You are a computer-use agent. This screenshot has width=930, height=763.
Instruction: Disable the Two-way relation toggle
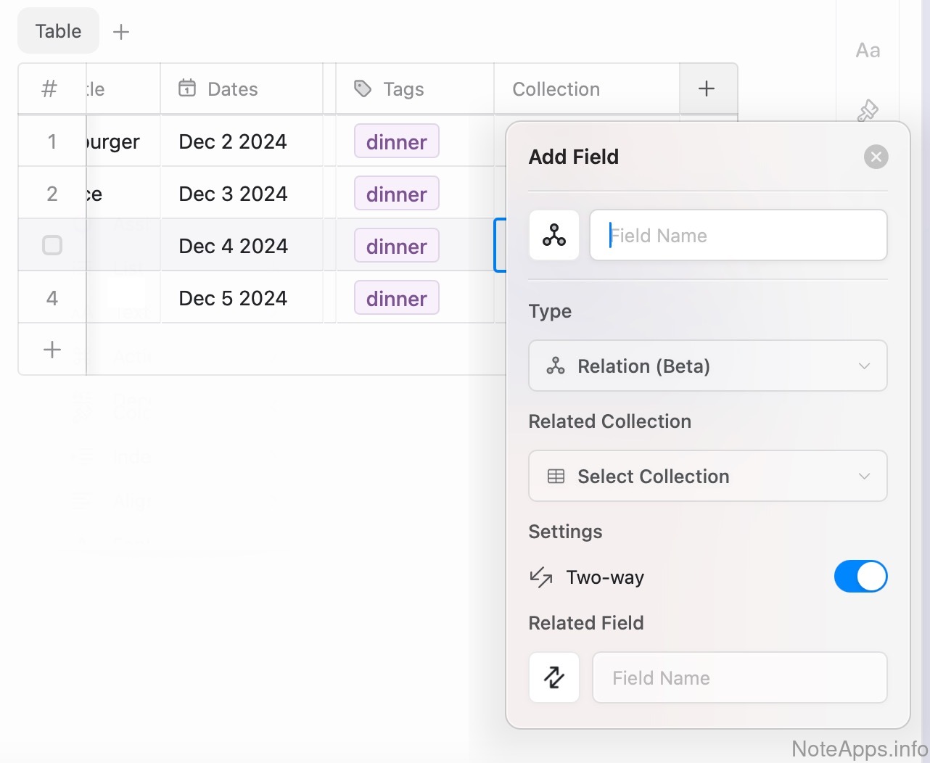click(x=860, y=577)
